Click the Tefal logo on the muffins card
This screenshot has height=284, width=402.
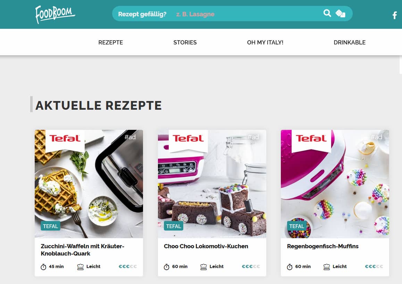click(311, 139)
